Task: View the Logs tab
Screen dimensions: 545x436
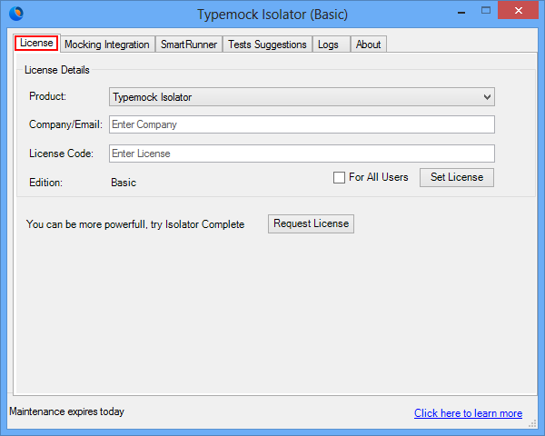Action: (328, 45)
